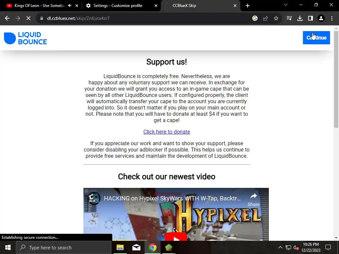The height and width of the screenshot is (254, 339).
Task: Play the embedded YouTube video
Action: coord(176,237)
